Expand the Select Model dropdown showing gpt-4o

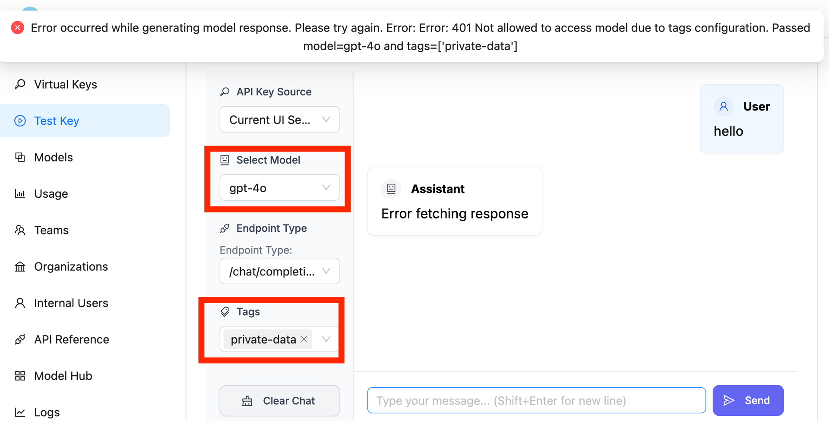279,187
